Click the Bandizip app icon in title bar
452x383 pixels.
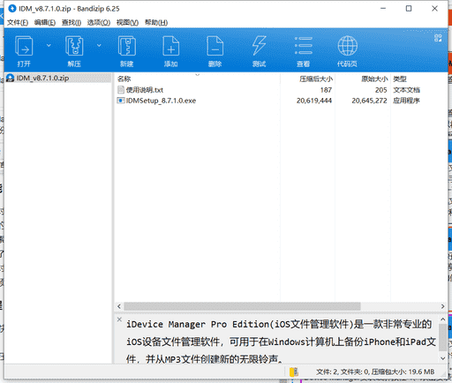12,9
